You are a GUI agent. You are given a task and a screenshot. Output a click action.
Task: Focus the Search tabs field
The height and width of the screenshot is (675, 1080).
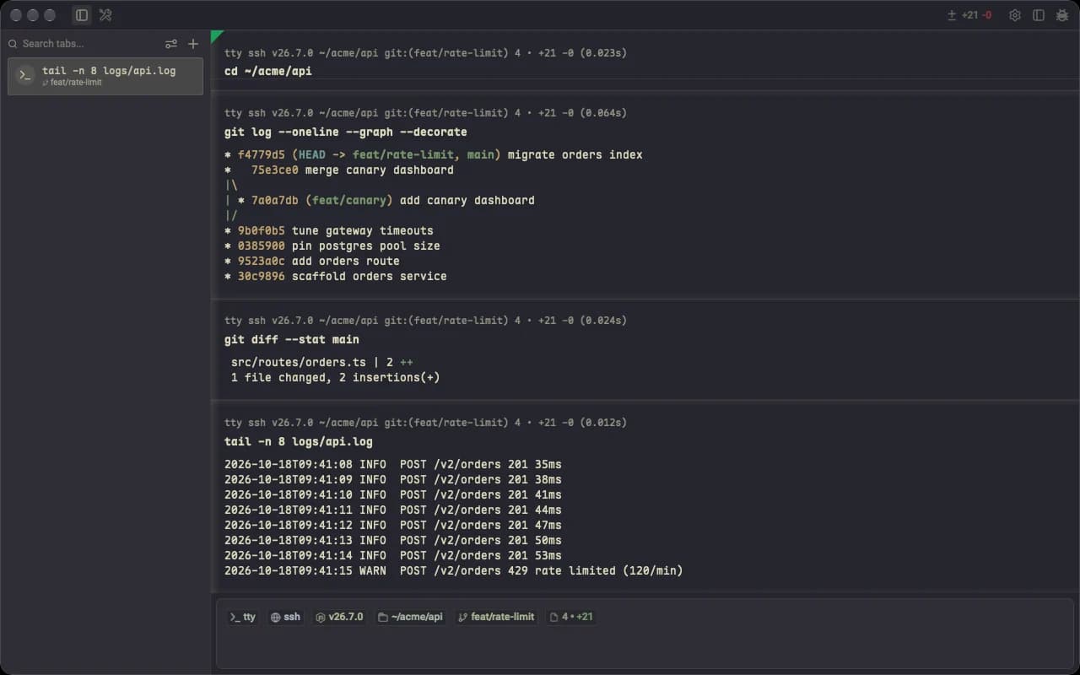click(84, 44)
